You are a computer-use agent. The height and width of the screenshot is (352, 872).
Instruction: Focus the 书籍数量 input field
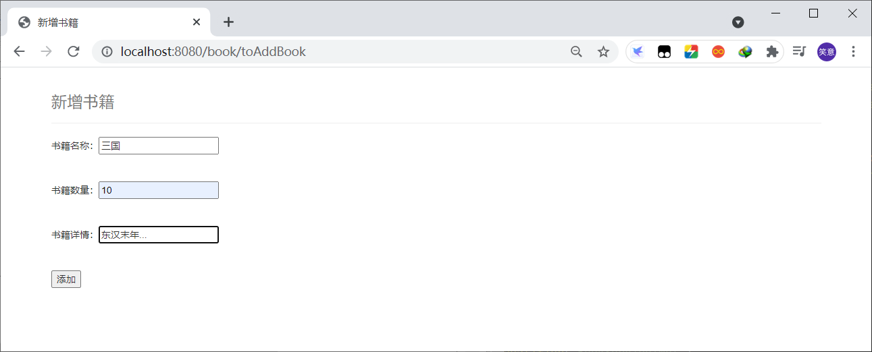click(159, 190)
